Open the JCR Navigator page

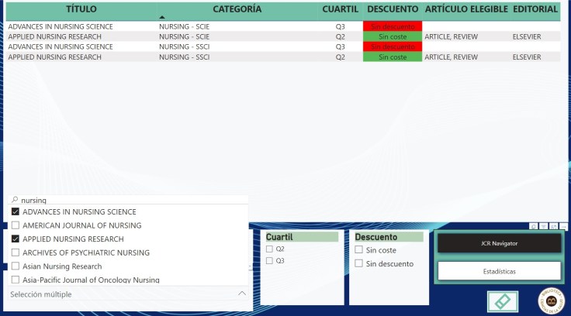[x=499, y=243]
